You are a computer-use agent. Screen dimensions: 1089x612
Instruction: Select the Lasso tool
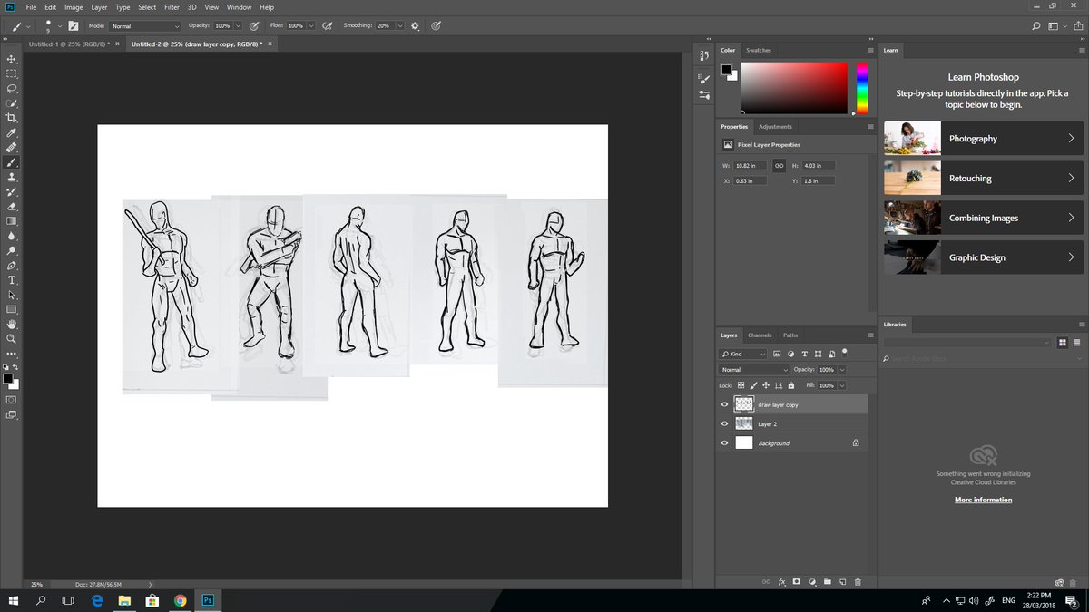tap(12, 88)
